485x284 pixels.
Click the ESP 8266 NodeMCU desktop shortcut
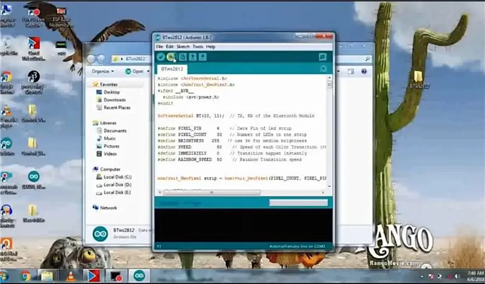(60, 18)
